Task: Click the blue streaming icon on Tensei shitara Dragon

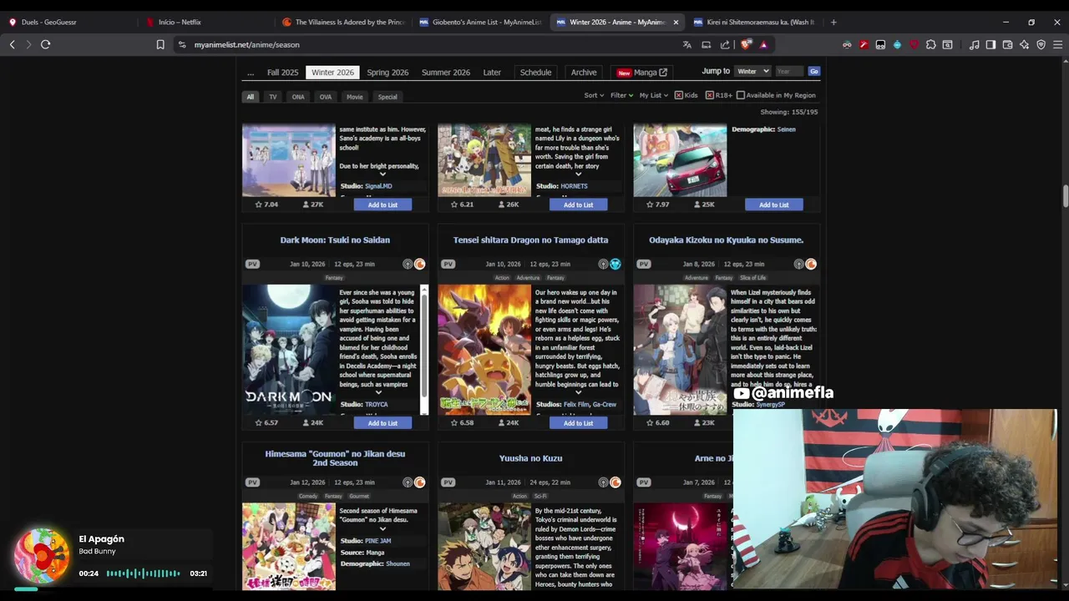Action: 616,264
